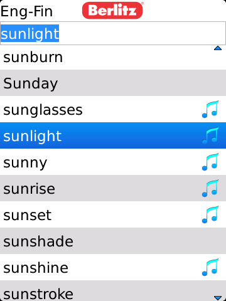Switch the Eng-Fin dictionary direction label

pyautogui.click(x=26, y=12)
